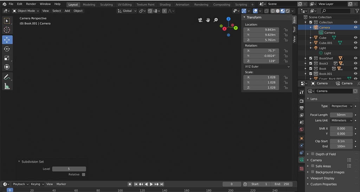This screenshot has width=360, height=192.
Task: Open the Texture properties tab icon
Action: tap(301, 169)
